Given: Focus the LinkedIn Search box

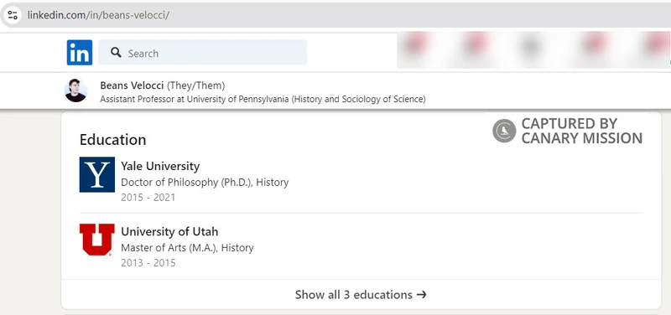Looking at the screenshot, I should pyautogui.click(x=202, y=53).
